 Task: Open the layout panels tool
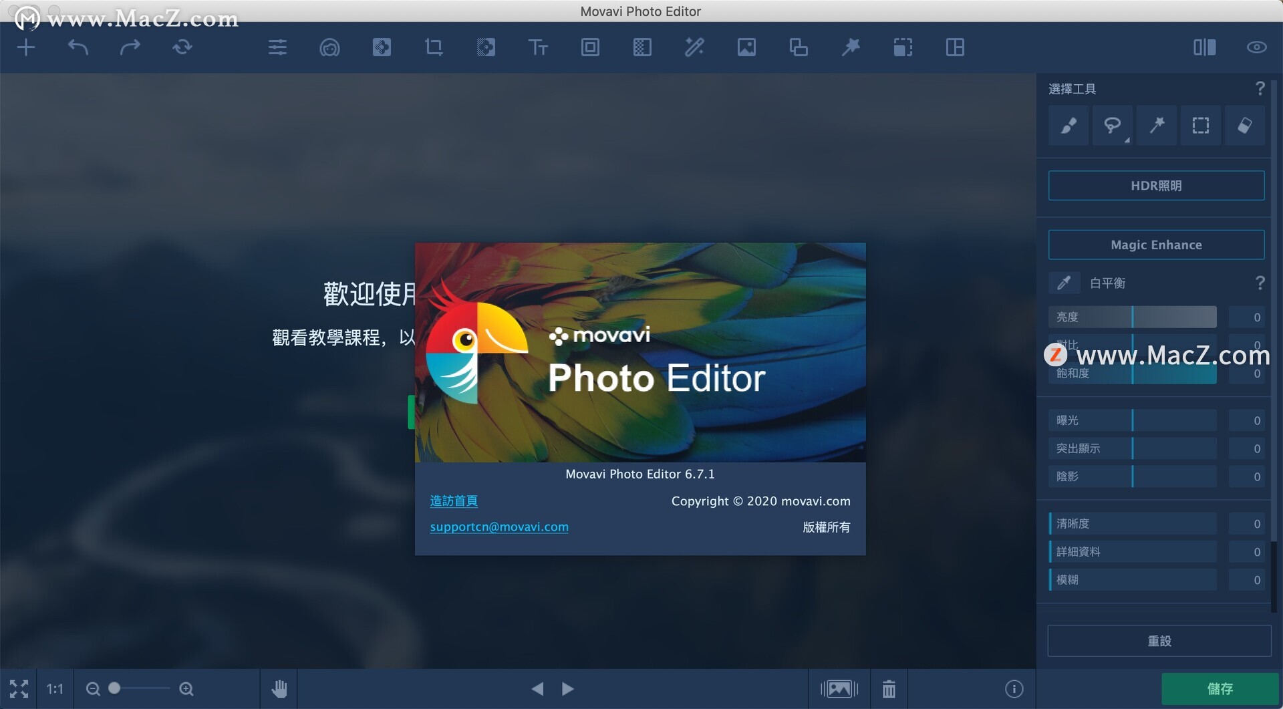pos(955,47)
